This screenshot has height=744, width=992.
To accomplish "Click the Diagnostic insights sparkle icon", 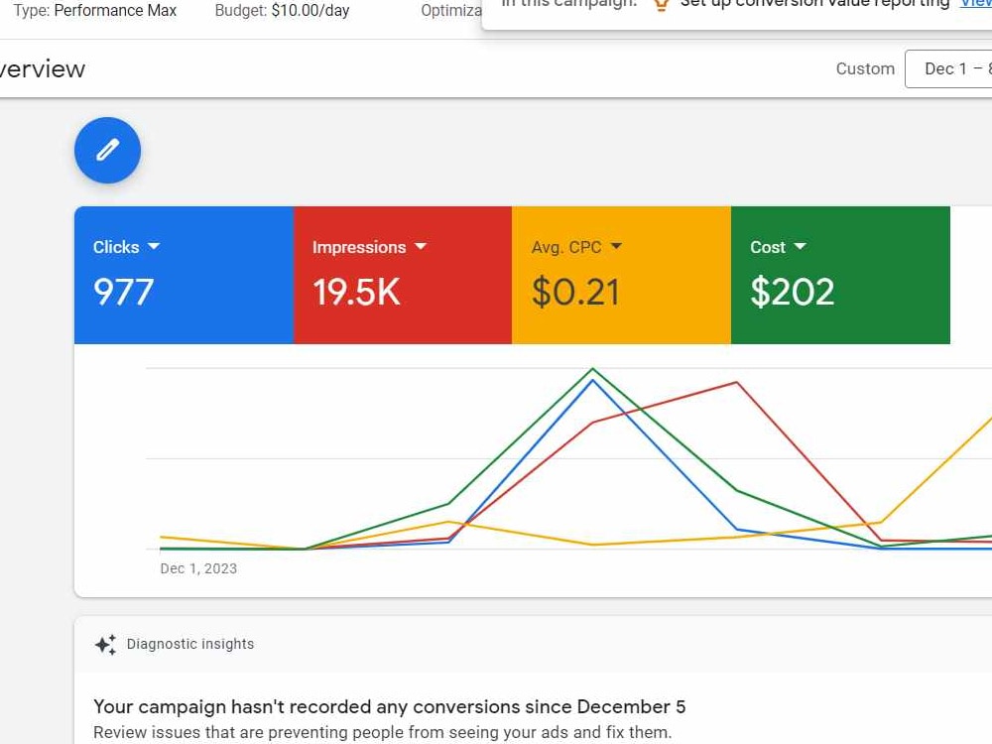I will [106, 645].
